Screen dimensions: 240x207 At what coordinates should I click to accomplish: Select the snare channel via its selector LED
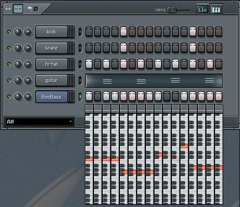(80, 48)
